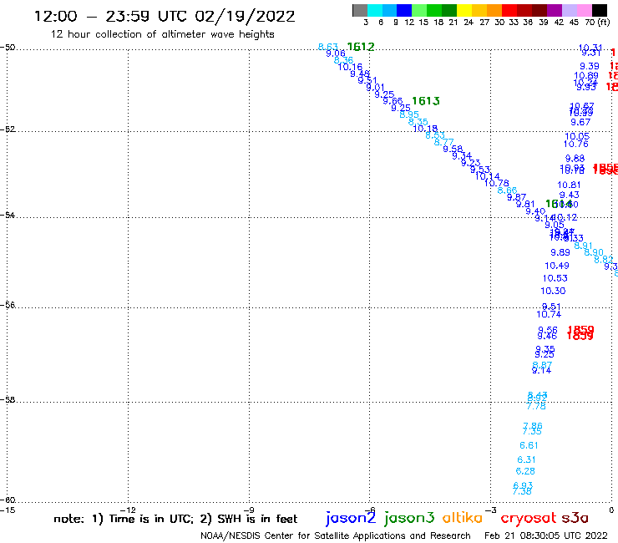Click the 10.78 wave height value

(x=497, y=183)
